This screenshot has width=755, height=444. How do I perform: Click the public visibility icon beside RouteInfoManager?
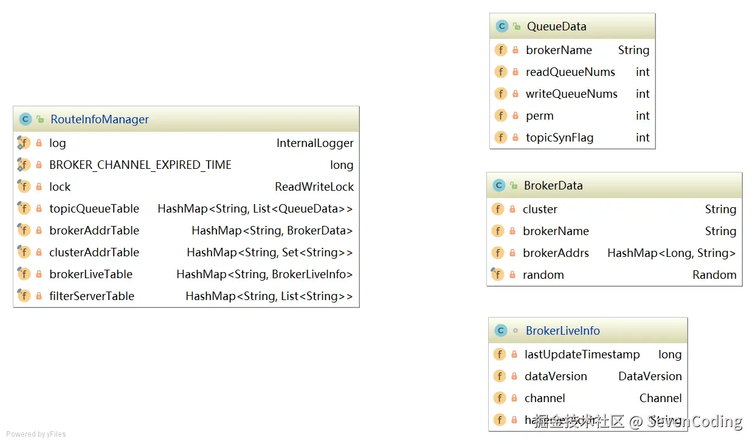40,119
